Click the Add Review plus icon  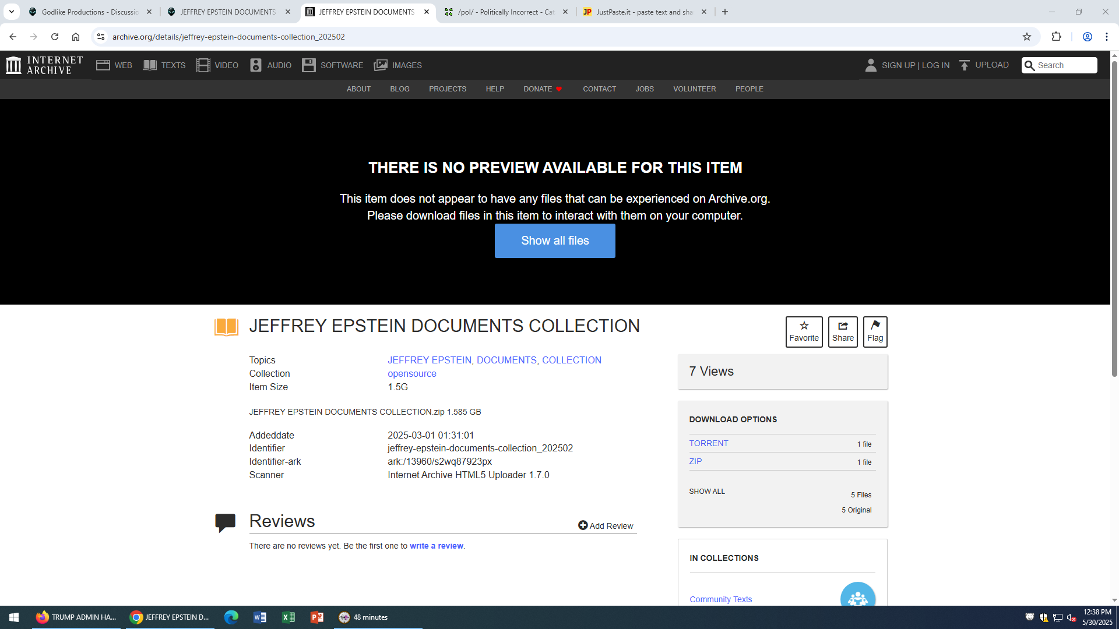[583, 525]
